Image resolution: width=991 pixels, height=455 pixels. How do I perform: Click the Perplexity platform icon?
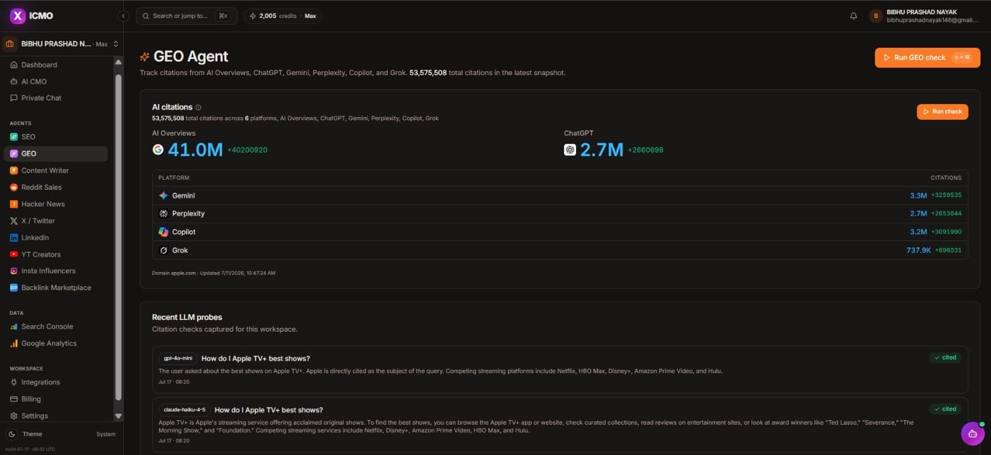(164, 213)
